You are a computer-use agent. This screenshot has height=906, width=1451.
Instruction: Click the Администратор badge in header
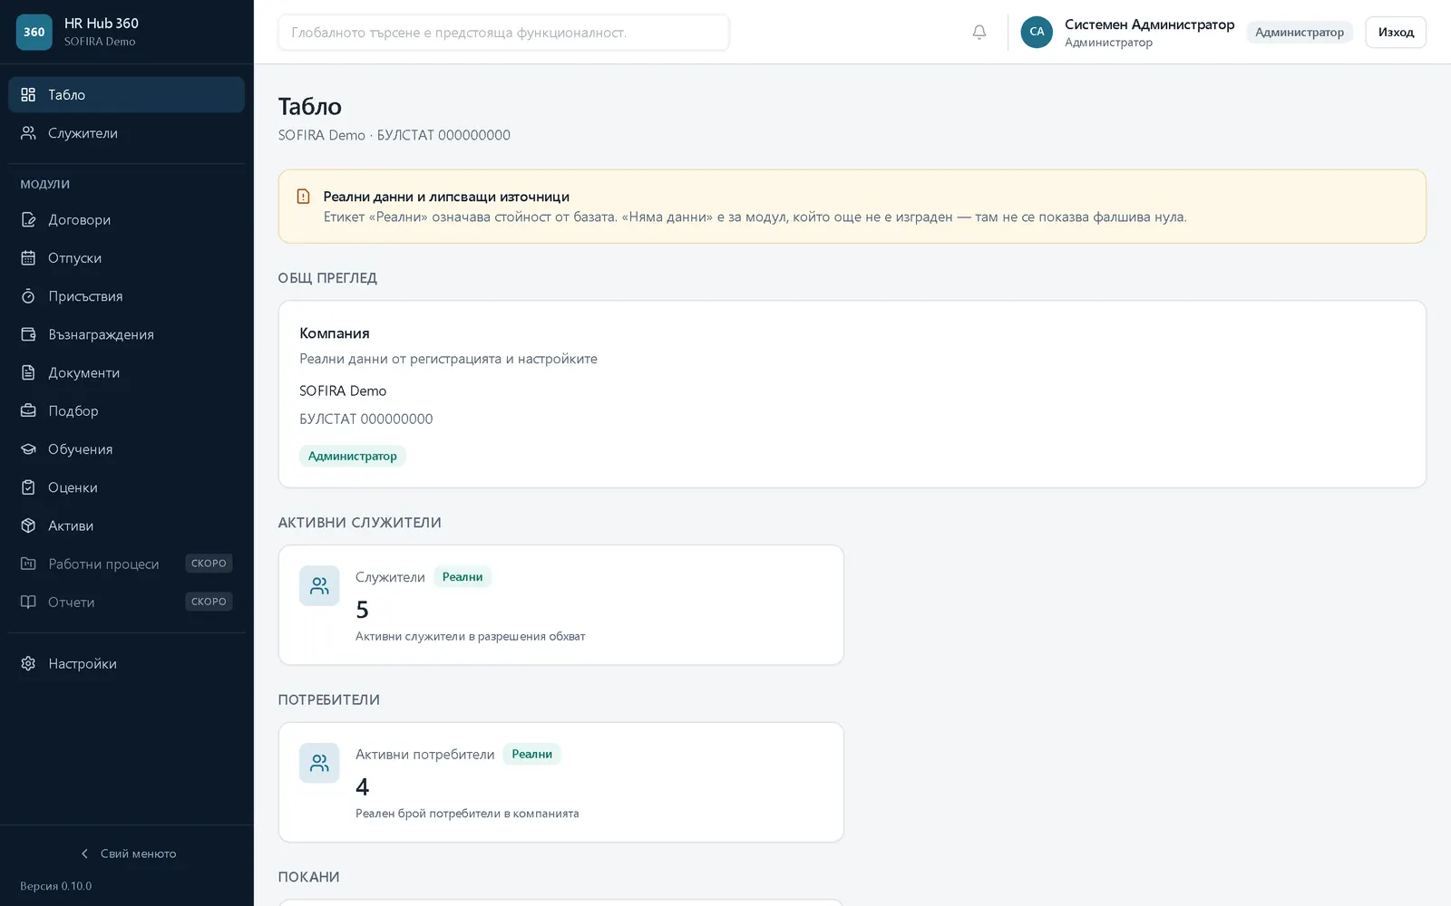coord(1300,32)
